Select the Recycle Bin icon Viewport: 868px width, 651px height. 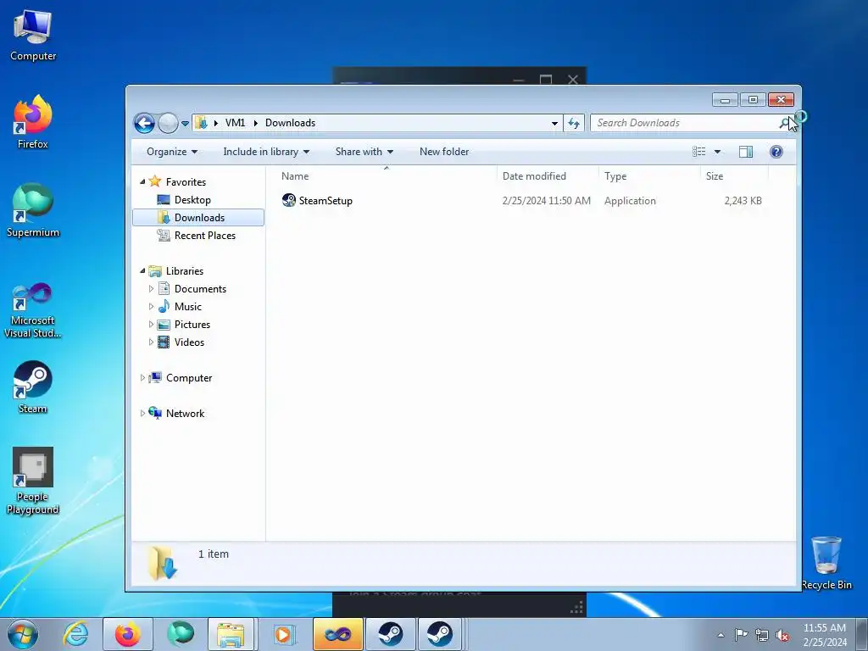tap(826, 563)
